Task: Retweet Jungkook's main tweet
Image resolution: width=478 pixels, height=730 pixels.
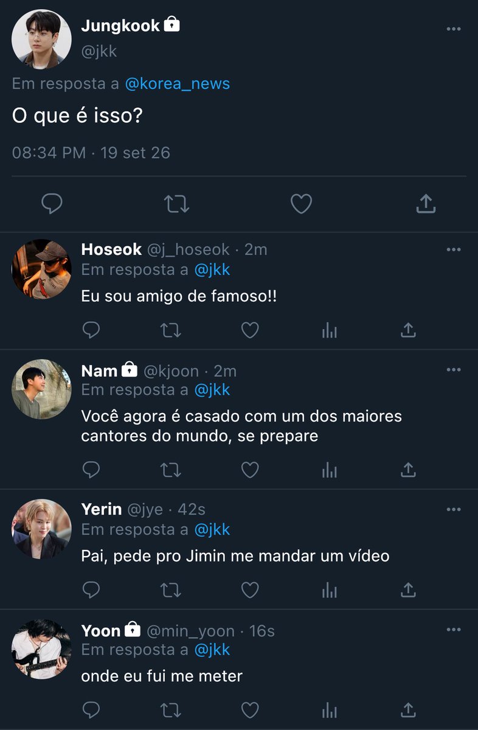Action: [x=177, y=204]
